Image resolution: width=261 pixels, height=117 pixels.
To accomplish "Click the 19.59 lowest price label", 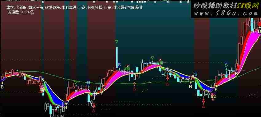I will click(x=60, y=116).
